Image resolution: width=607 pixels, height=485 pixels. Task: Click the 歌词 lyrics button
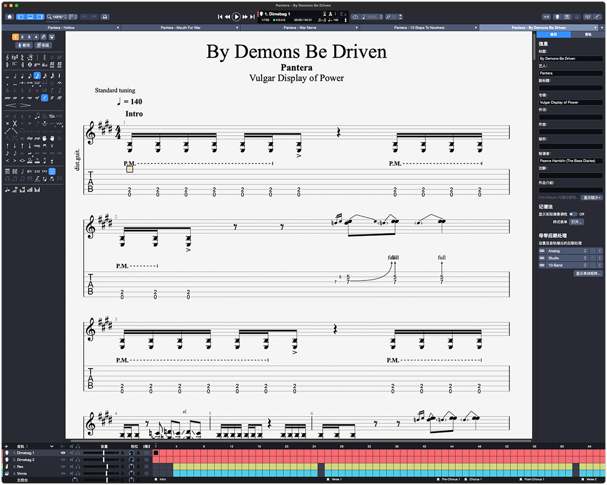[24, 45]
